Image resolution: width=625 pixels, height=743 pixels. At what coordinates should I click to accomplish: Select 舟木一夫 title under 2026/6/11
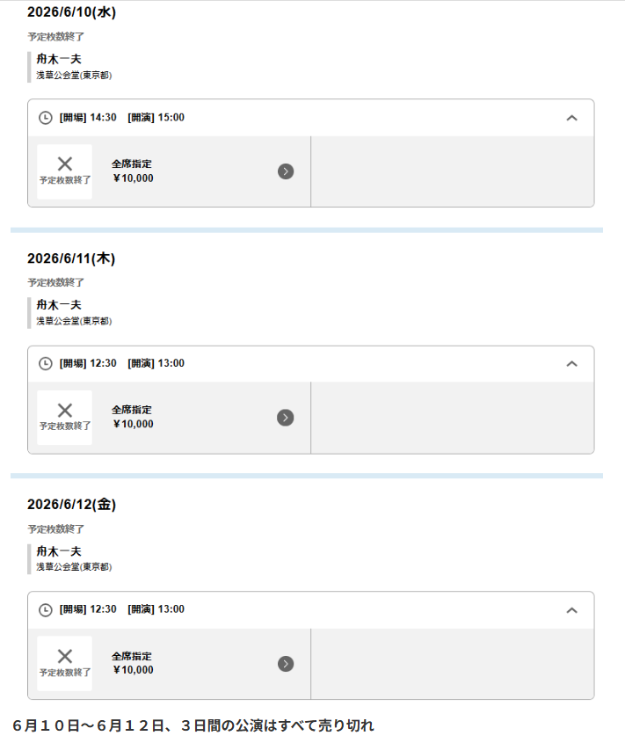(x=59, y=304)
